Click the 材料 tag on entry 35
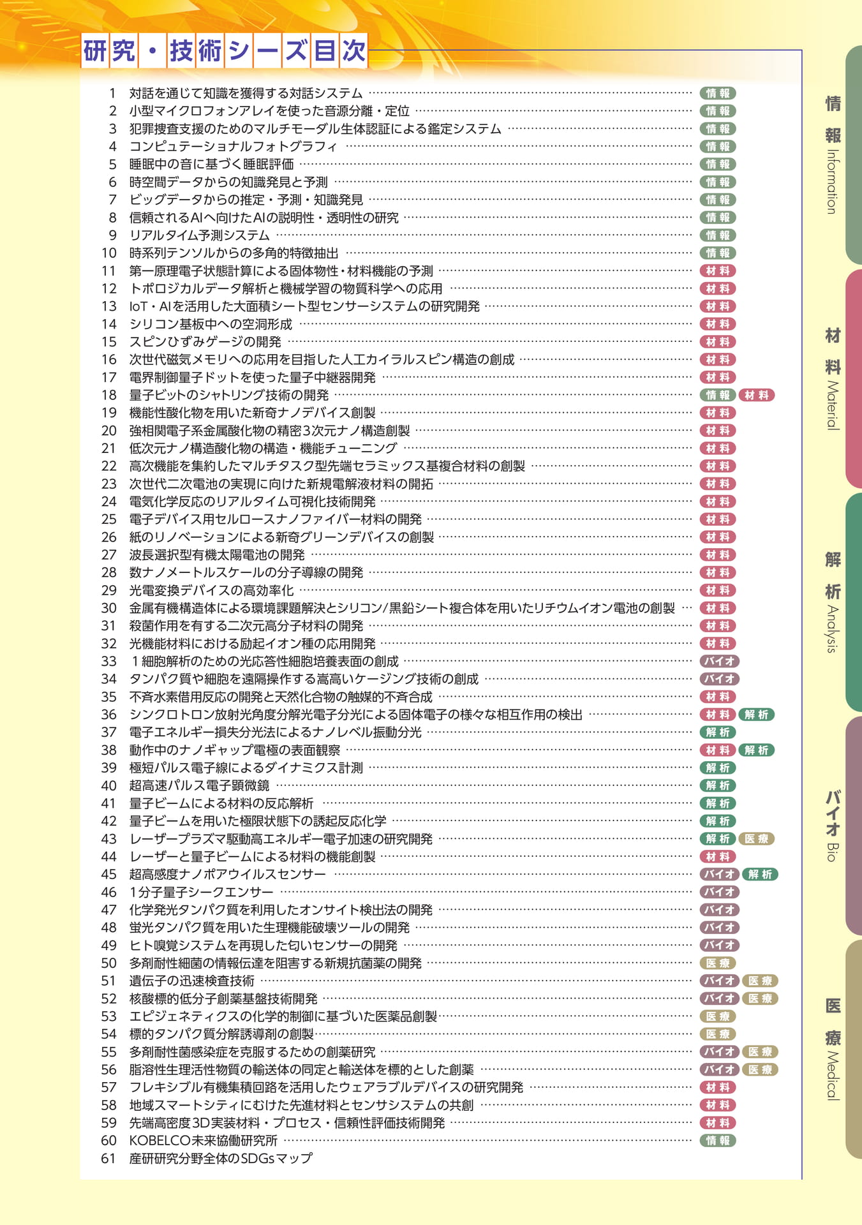The width and height of the screenshot is (862, 1225). coord(718,697)
